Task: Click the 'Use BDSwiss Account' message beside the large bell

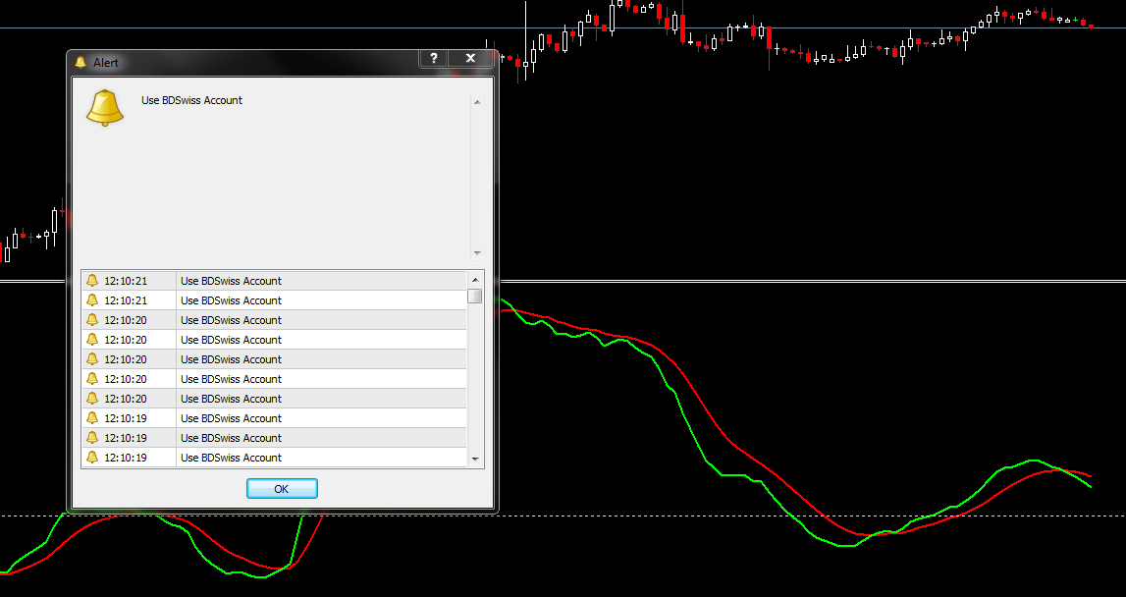Action: point(191,100)
